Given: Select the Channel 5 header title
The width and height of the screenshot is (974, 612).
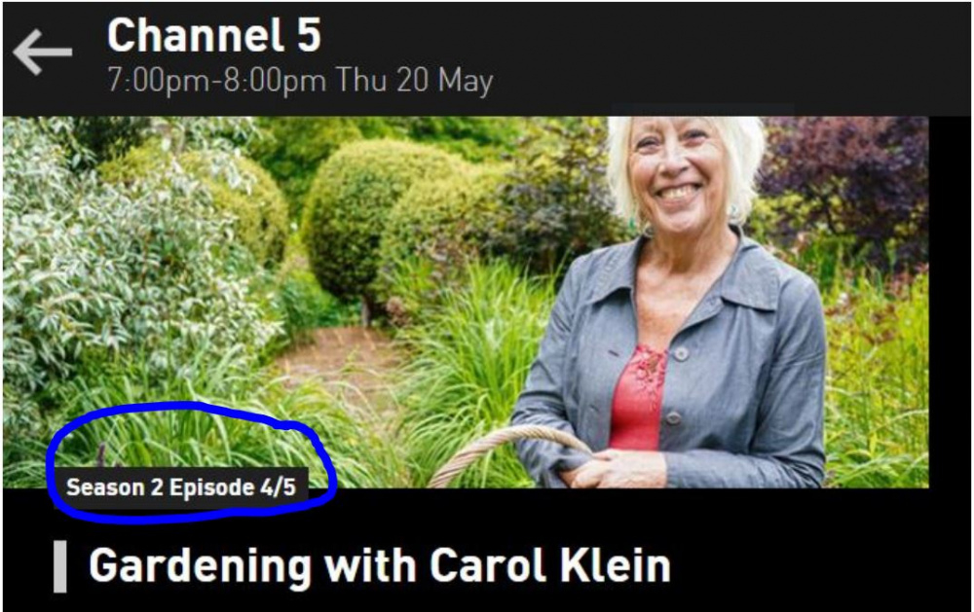Looking at the screenshot, I should click(213, 35).
